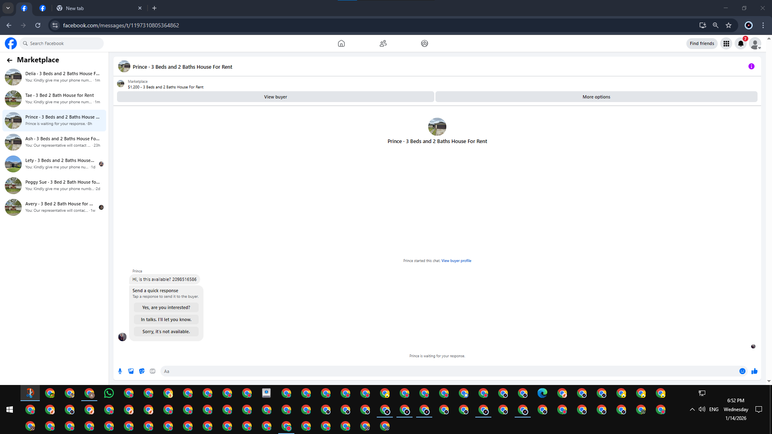This screenshot has width=772, height=434.
Task: Show hidden system tray icons
Action: click(x=692, y=409)
